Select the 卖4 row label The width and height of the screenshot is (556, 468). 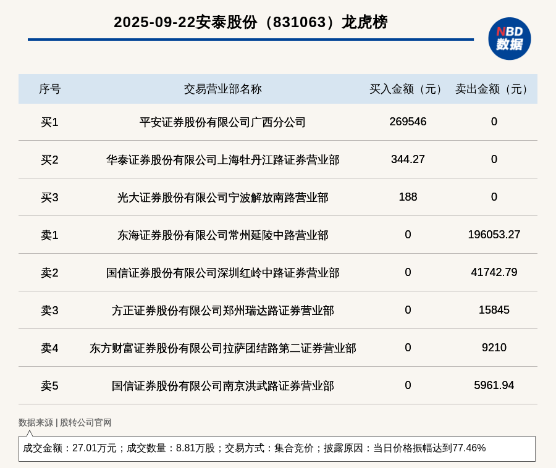(49, 348)
